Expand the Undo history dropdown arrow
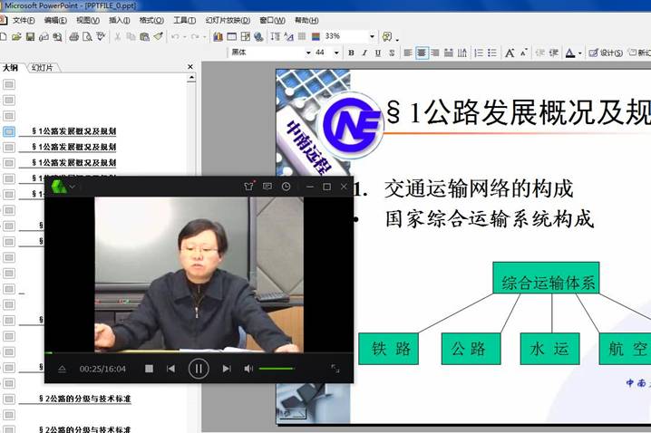This screenshot has height=433, width=651. tap(184, 37)
